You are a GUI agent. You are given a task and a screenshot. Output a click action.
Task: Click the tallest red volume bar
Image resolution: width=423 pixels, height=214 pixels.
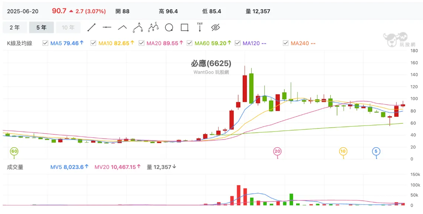pos(239,195)
